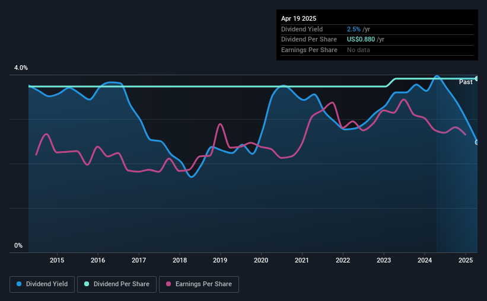Select the 2023 x-axis label
This screenshot has height=301, width=487.
coord(384,260)
